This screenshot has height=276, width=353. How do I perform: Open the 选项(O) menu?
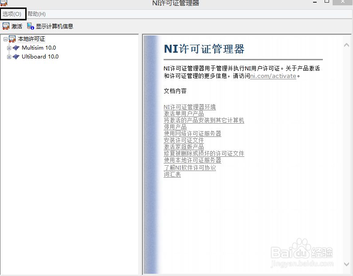[x=12, y=14]
